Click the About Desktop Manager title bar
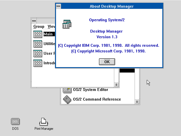The width and height of the screenshot is (181, 136). 112,6
